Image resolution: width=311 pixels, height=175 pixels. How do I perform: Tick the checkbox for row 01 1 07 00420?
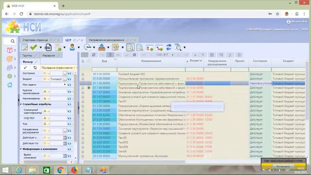pos(83,97)
